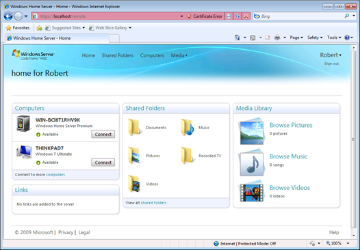Click the Browse Videos link
Screen dimensions: 360x250
point(290,188)
